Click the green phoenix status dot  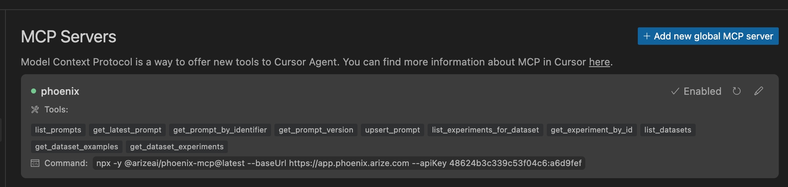pos(34,91)
